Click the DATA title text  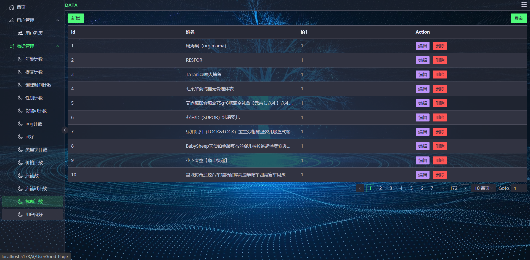71,5
